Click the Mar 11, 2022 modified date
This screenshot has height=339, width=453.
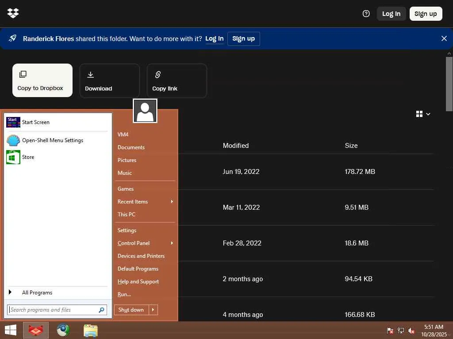tap(241, 207)
